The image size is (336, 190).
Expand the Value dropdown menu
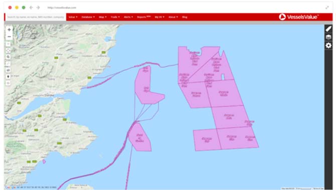click(73, 17)
